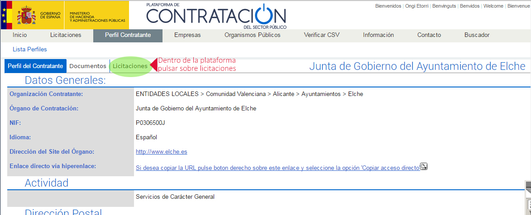The image size is (531, 215).
Task: Open the http://www.elche.es link
Action: tap(162, 152)
